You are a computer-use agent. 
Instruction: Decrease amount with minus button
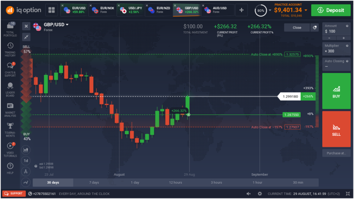click(329, 38)
